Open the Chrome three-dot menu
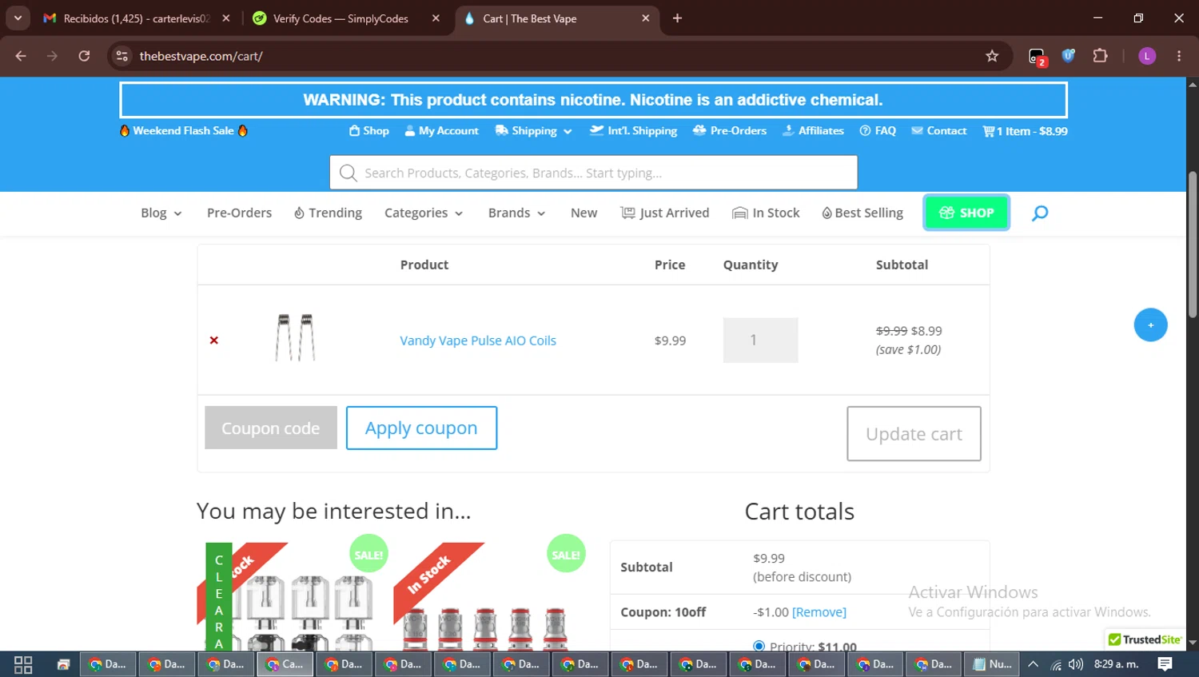1199x677 pixels. point(1179,56)
